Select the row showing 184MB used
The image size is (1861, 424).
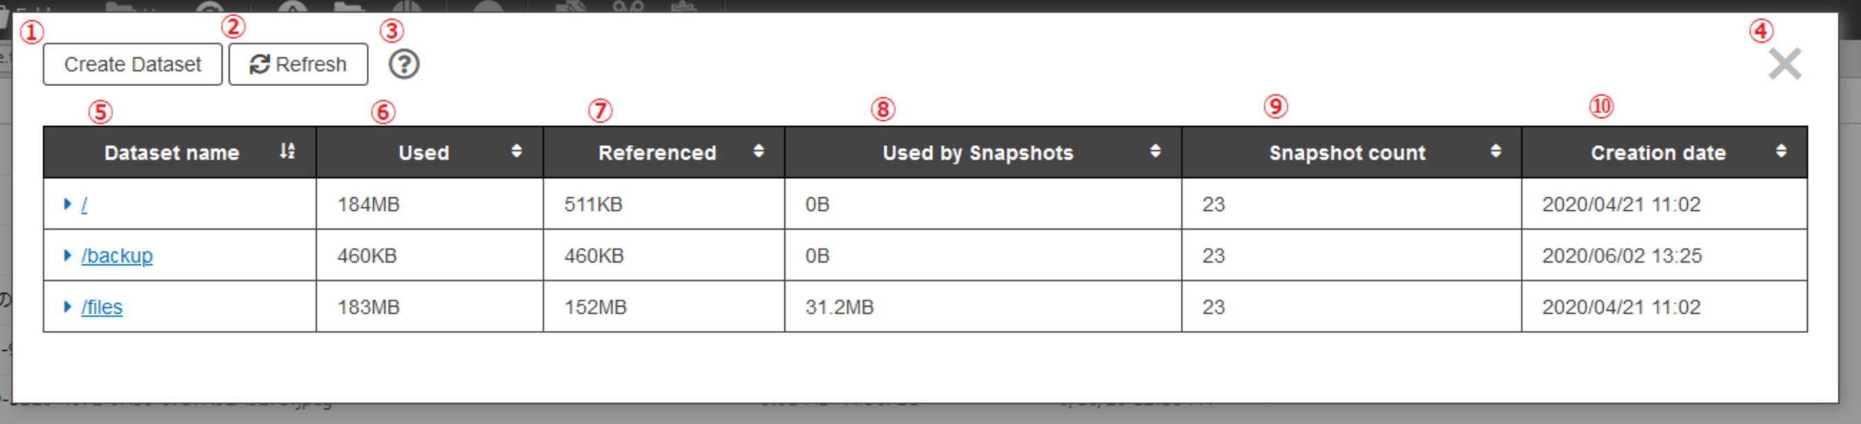369,204
